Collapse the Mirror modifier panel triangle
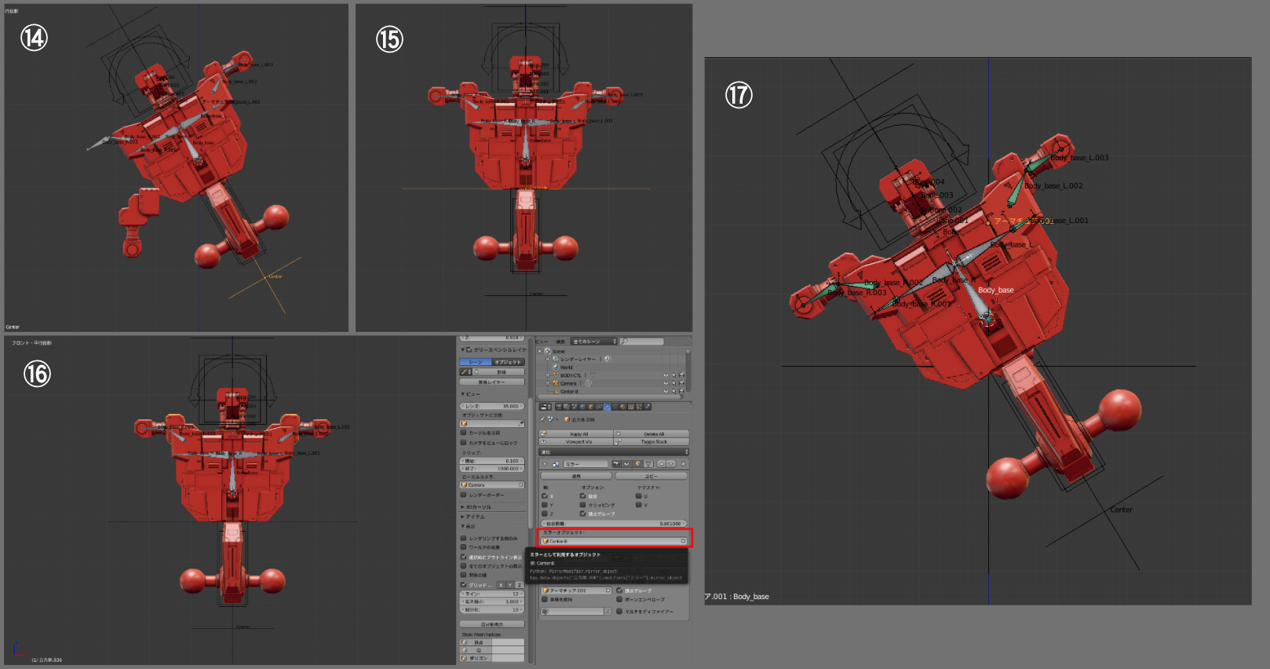Image resolution: width=1270 pixels, height=669 pixels. click(x=545, y=464)
